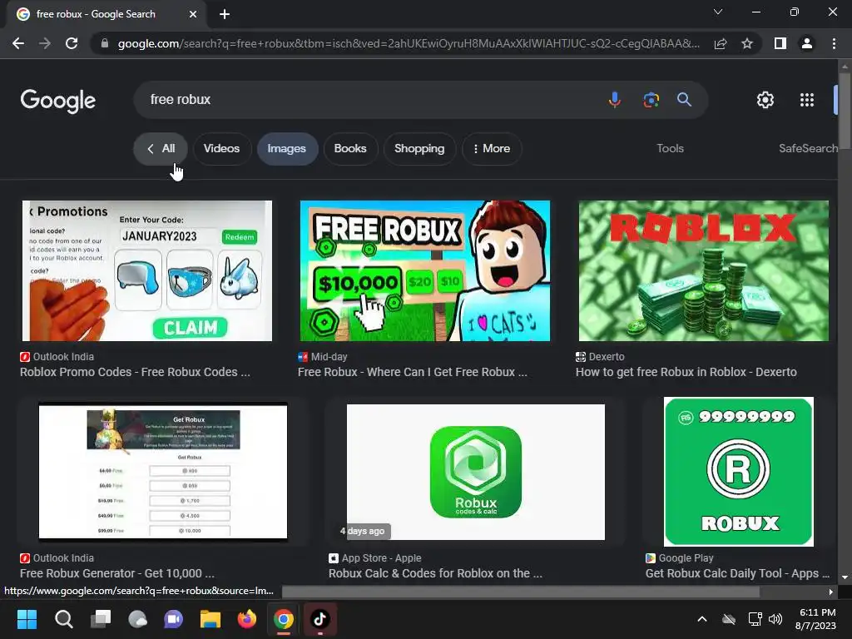This screenshot has height=639, width=852.
Task: Share this page via share icon
Action: [x=721, y=43]
